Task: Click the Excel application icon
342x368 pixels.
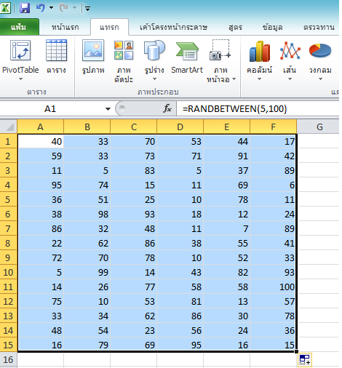Action: pyautogui.click(x=5, y=8)
